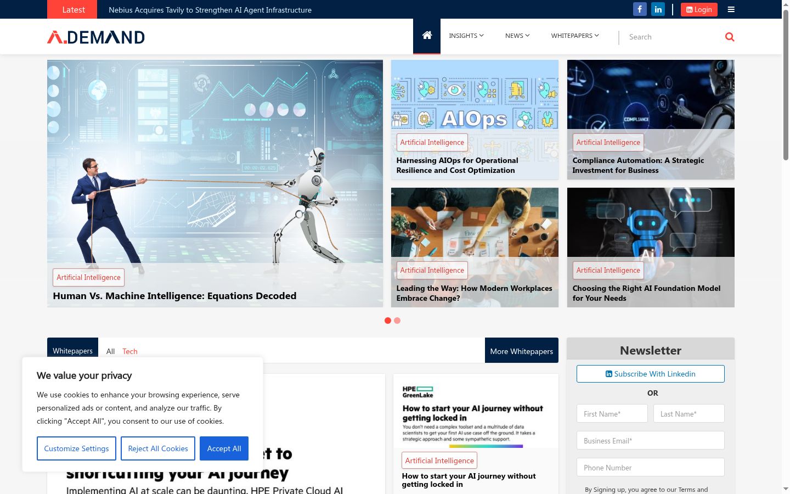The height and width of the screenshot is (494, 790).
Task: Click AI tag on Foundation Model card
Action: coord(608,270)
